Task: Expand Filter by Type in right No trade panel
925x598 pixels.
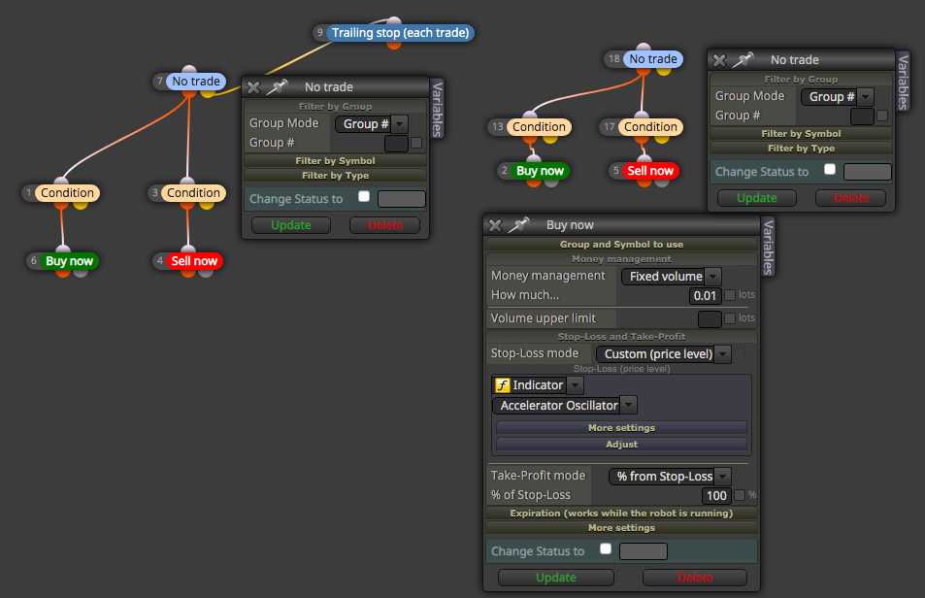Action: pos(801,148)
